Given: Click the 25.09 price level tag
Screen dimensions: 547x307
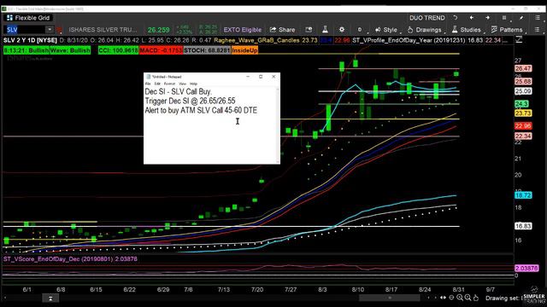Looking at the screenshot, I should [523, 91].
